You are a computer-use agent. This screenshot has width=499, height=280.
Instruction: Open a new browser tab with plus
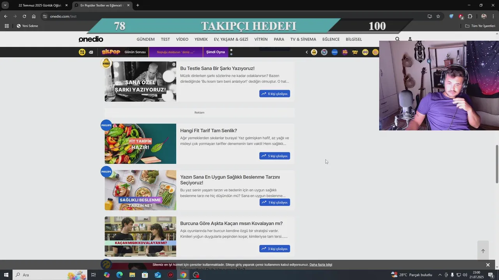point(138,5)
